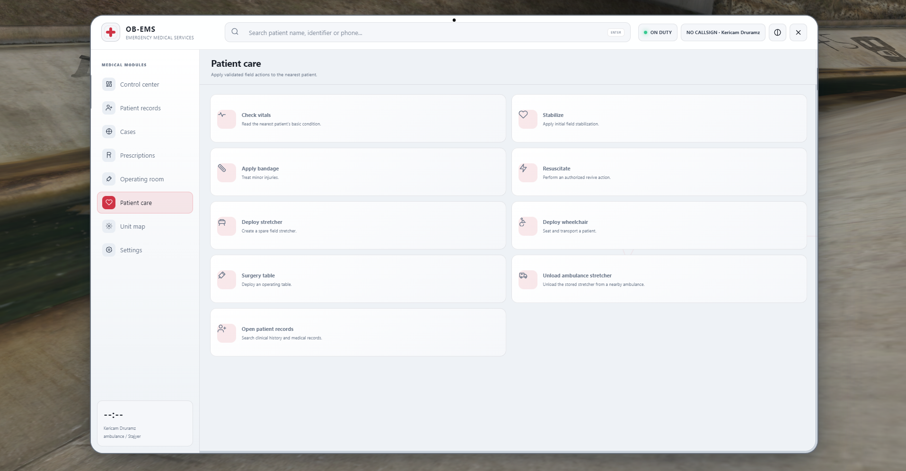Select Open patient records action card

point(358,332)
